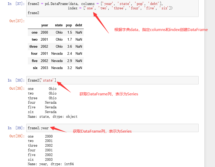Screen dimensions: 215x167
Task: Click the pop value 2.4 cell
Action: (69, 53)
